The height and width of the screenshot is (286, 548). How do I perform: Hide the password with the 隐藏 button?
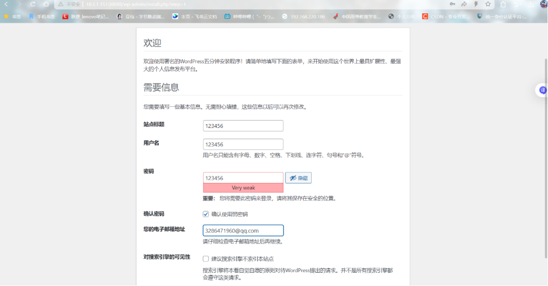click(298, 178)
